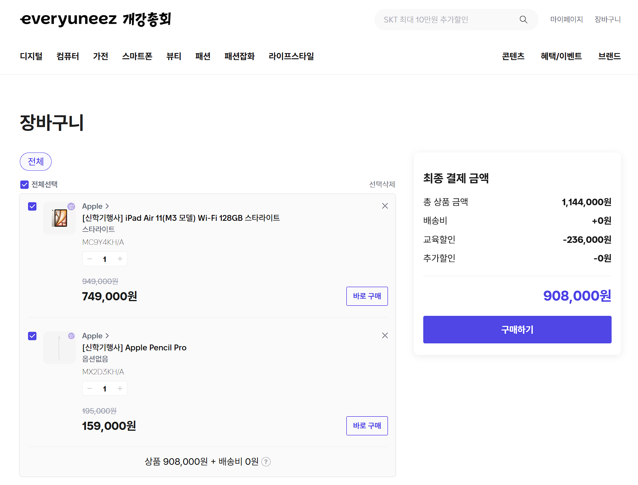Open the 뷰티 category menu
The width and height of the screenshot is (638, 485).
[x=174, y=56]
